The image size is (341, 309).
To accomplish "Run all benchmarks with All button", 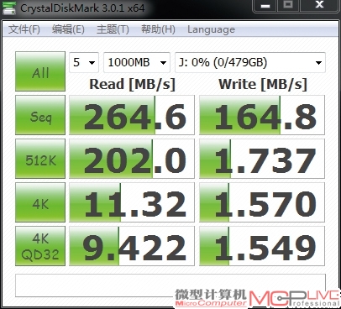I will 40,71.
